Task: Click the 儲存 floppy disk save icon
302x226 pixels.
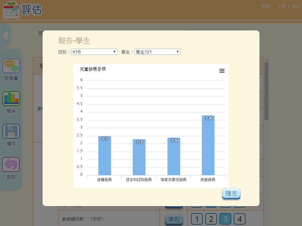Action: tap(11, 131)
